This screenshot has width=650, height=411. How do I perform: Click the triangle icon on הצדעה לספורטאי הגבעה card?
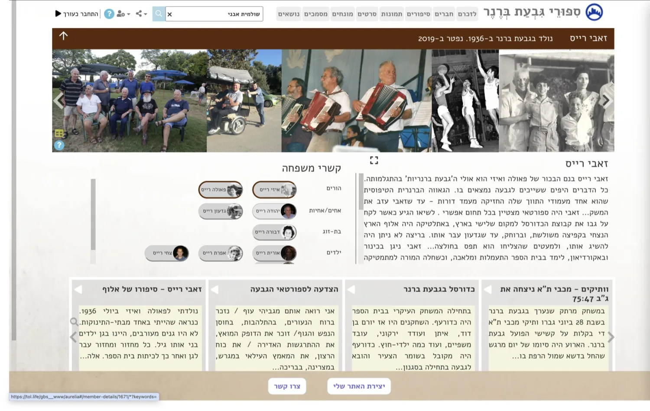214,289
